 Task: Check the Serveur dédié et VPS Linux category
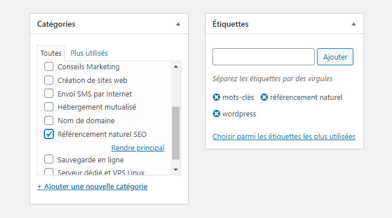pyautogui.click(x=49, y=171)
